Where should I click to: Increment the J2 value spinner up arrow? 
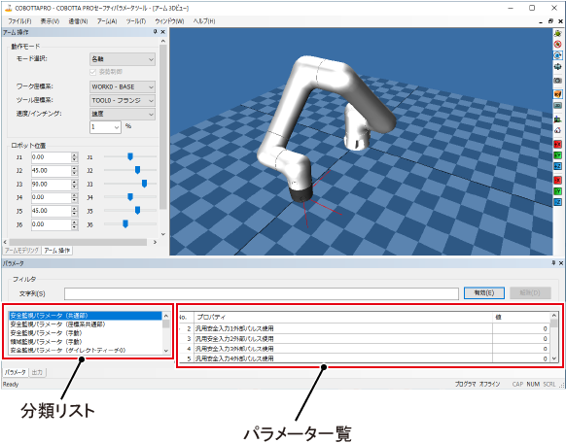pyautogui.click(x=74, y=168)
